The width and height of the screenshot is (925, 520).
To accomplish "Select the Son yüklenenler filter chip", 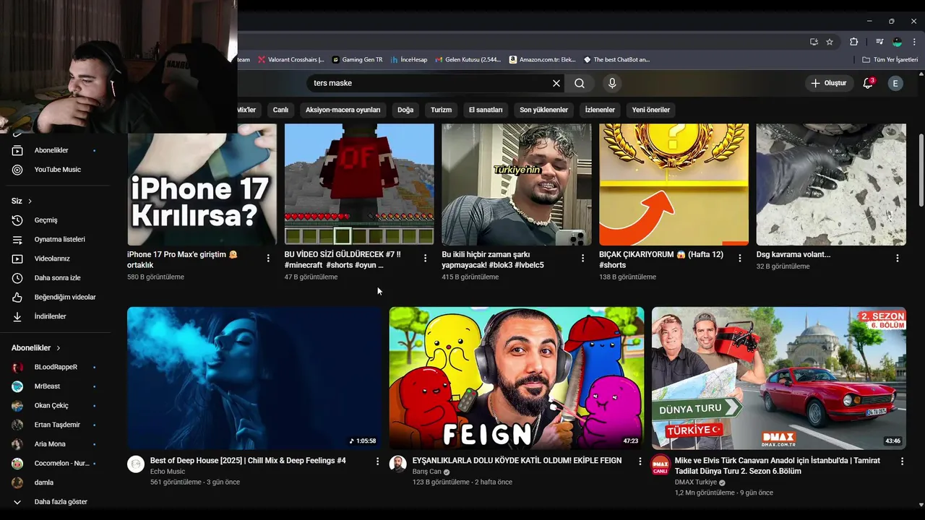I will (543, 110).
